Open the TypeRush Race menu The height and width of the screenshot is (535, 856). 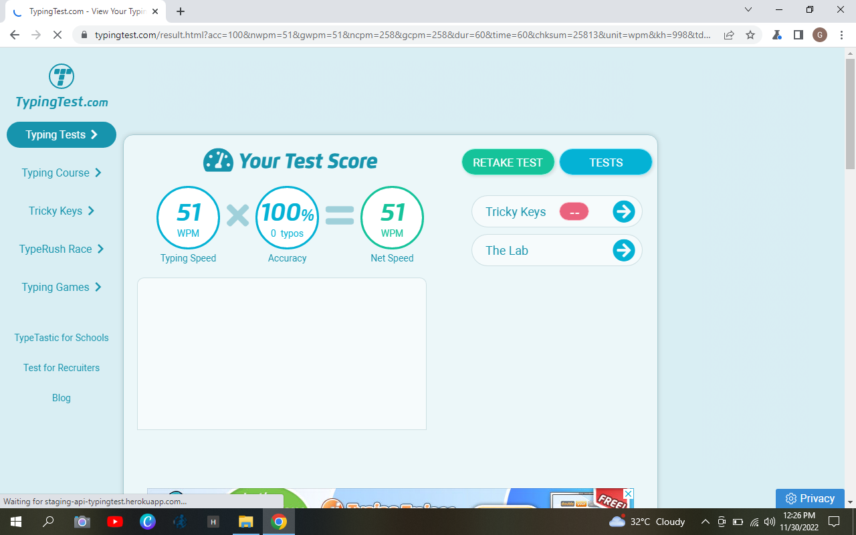[x=62, y=249]
